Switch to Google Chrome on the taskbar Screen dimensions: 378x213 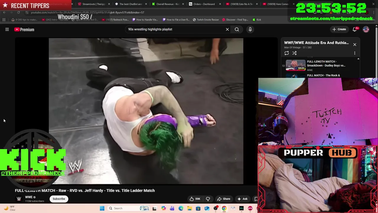224,208
